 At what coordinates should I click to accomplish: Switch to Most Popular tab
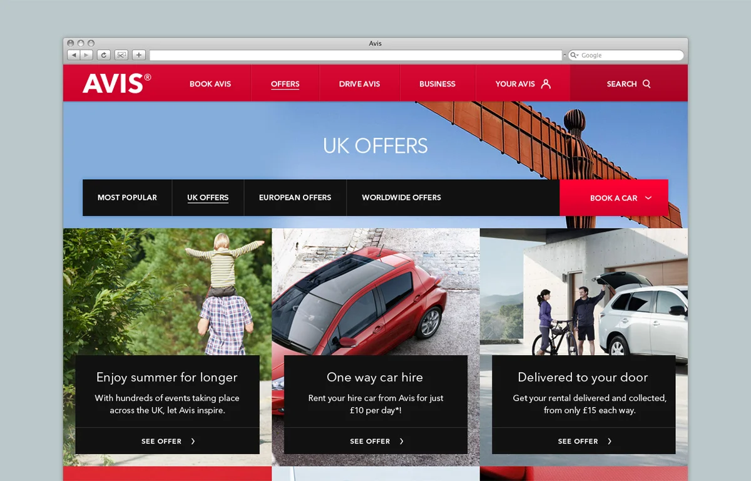pos(127,197)
